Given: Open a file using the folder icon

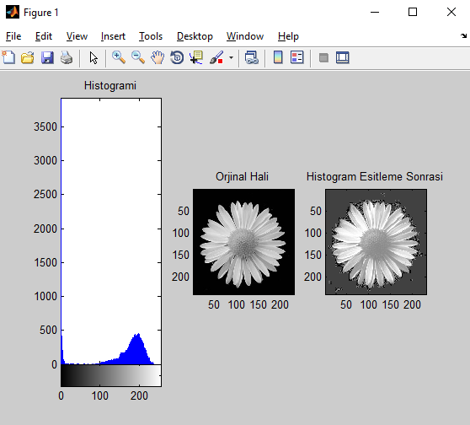Looking at the screenshot, I should (x=28, y=57).
